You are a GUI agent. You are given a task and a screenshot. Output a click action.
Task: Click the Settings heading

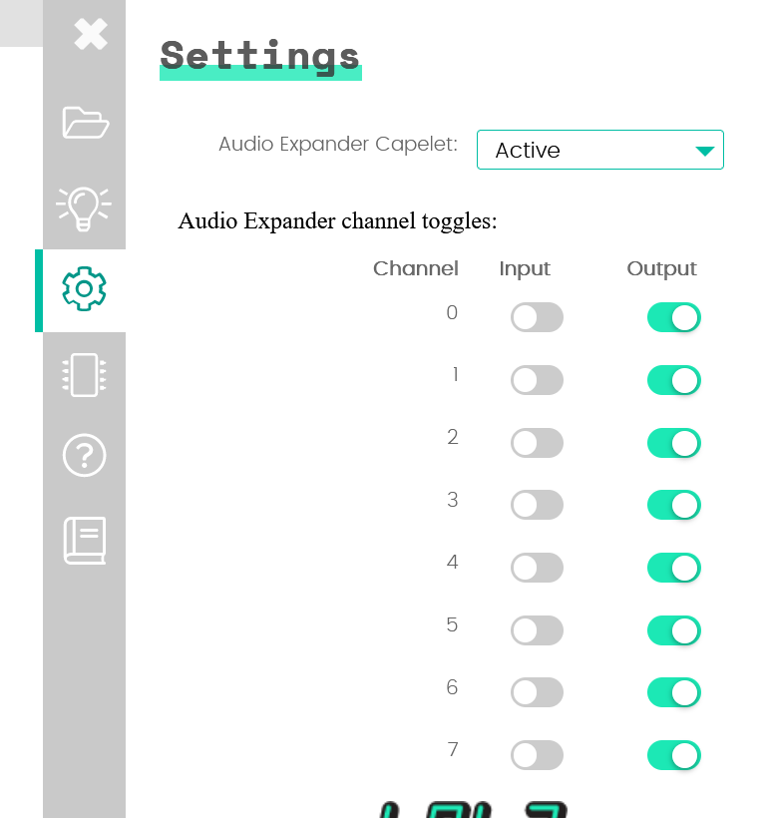coord(259,56)
